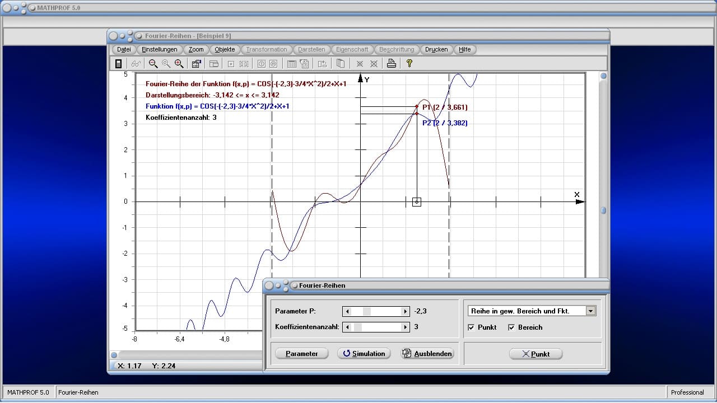Screen dimensions: 717x403
Task: Open the Datei menu
Action: [x=124, y=49]
